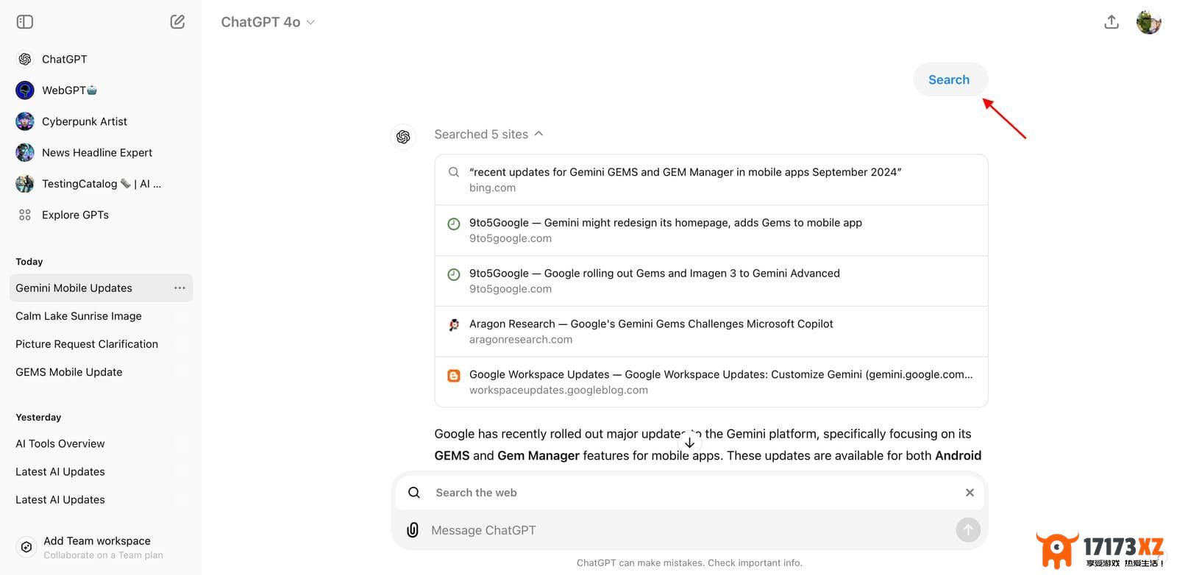Image resolution: width=1177 pixels, height=575 pixels.
Task: Toggle the sidebar panel icon
Action: click(25, 22)
